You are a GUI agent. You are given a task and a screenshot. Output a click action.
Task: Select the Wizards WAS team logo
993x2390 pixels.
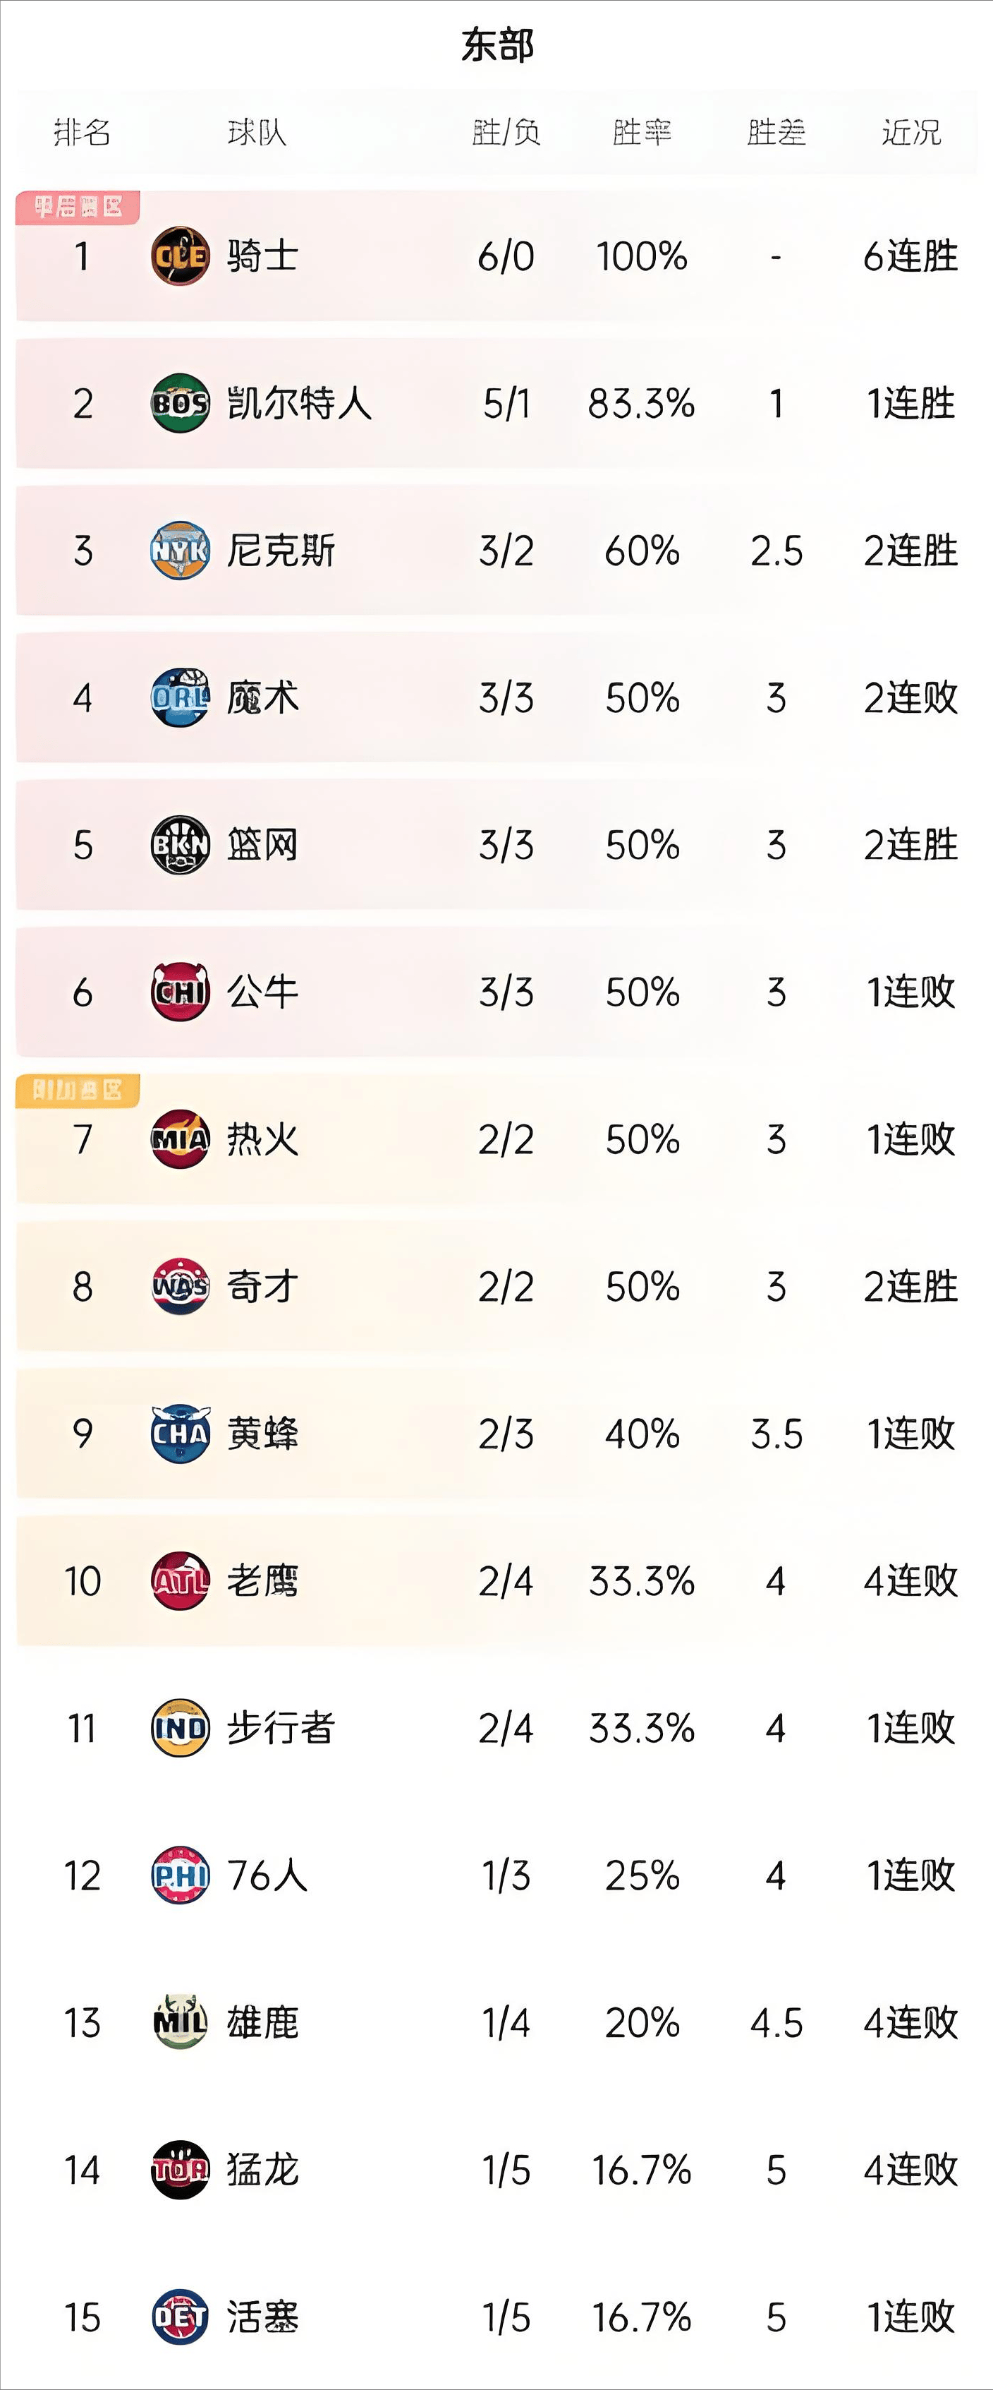click(x=180, y=1287)
